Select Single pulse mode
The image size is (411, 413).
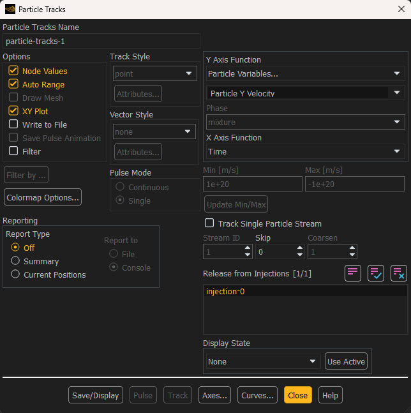[120, 200]
